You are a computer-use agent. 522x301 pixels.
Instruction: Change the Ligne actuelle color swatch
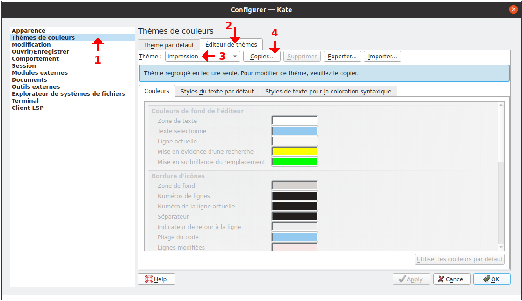pos(295,141)
